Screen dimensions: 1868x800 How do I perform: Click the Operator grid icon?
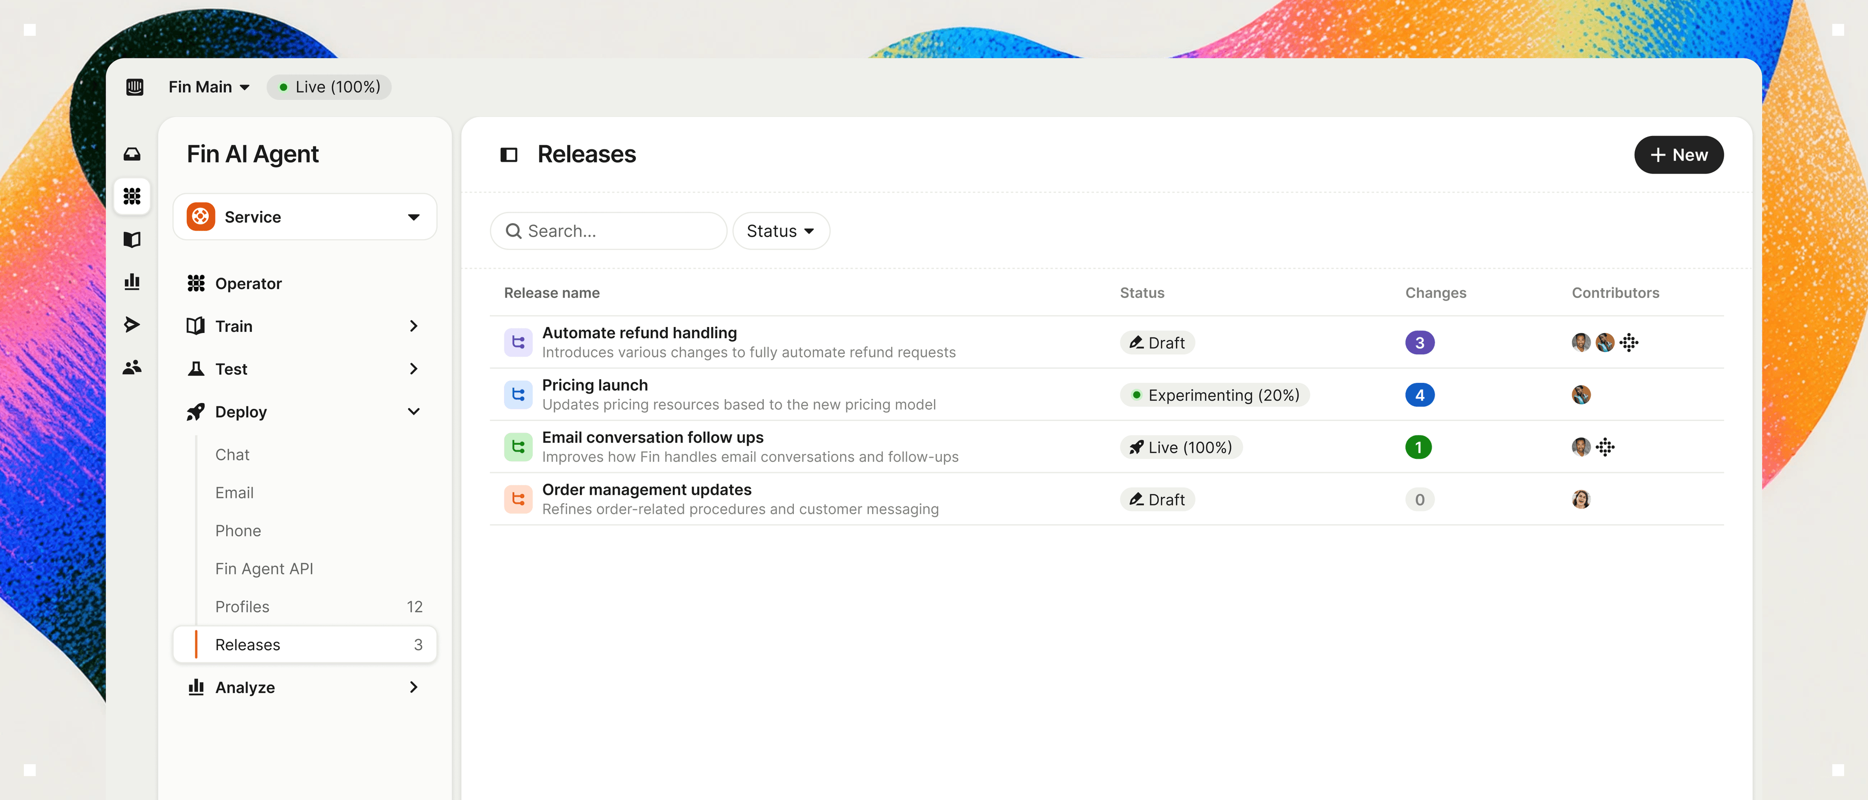point(196,283)
